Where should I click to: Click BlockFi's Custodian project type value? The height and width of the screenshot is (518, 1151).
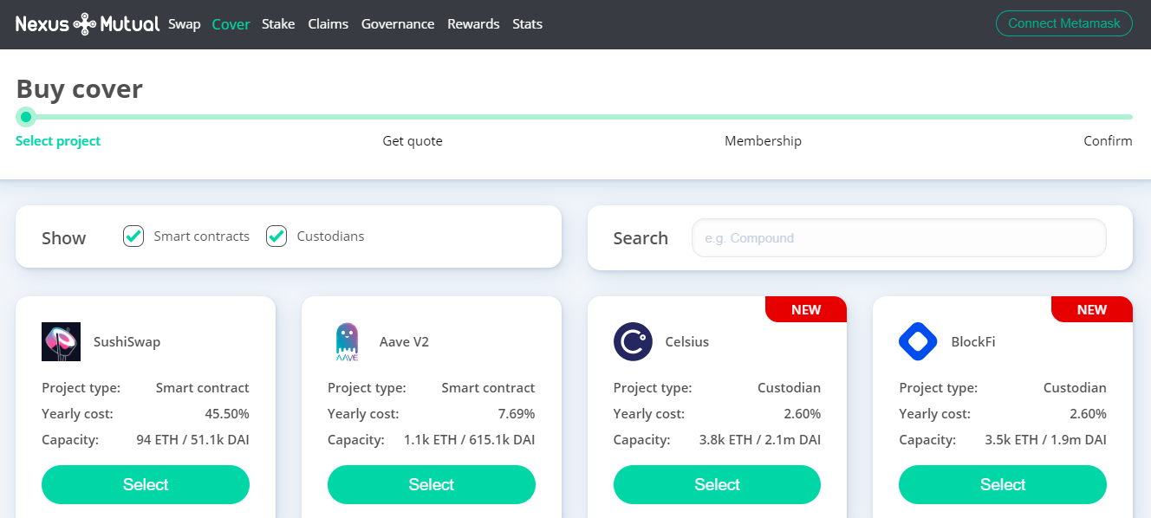click(x=1075, y=388)
